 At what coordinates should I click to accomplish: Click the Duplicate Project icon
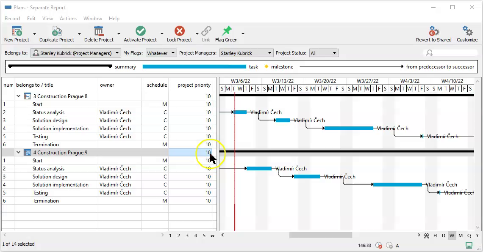pyautogui.click(x=57, y=31)
